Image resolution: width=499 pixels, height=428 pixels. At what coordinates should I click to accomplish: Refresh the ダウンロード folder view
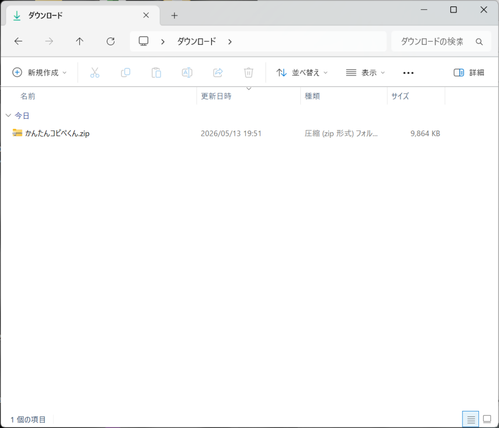click(111, 41)
